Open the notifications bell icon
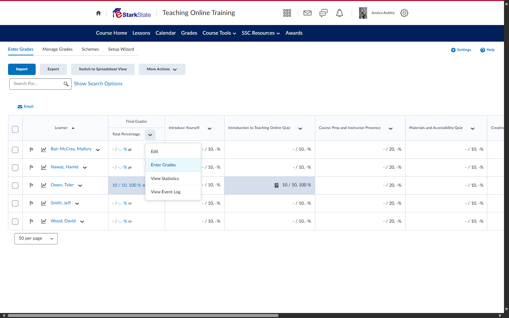 340,13
